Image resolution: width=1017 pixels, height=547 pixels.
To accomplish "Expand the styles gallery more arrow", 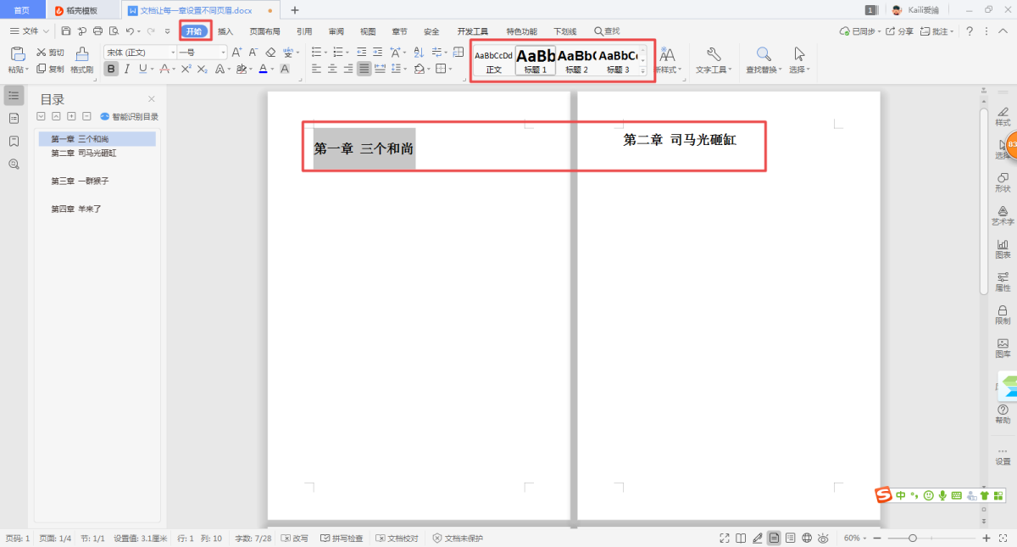I will (642, 71).
